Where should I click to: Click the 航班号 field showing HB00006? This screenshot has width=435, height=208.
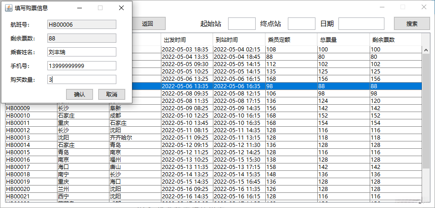[82, 24]
